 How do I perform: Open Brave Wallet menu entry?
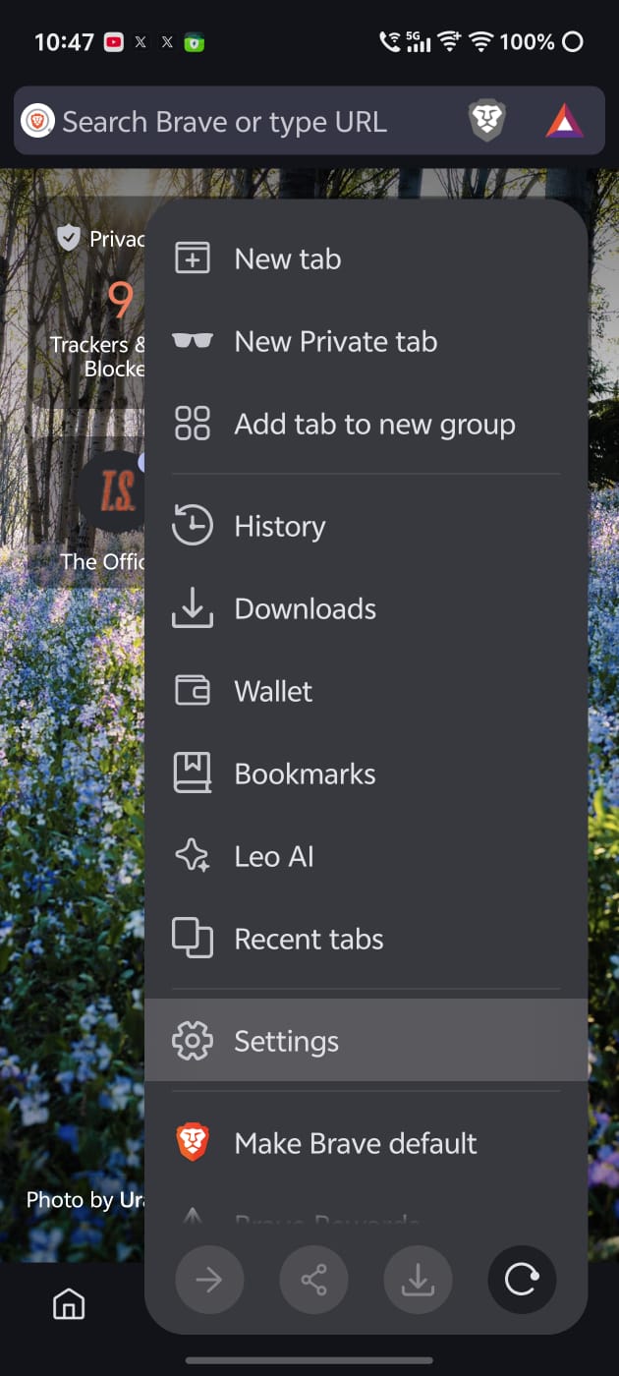tap(366, 692)
